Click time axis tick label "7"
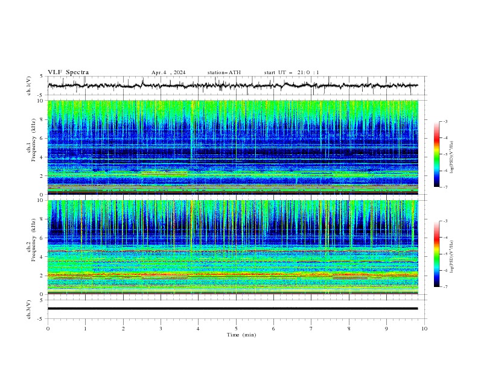The height and width of the screenshot is (369, 478). (x=311, y=329)
